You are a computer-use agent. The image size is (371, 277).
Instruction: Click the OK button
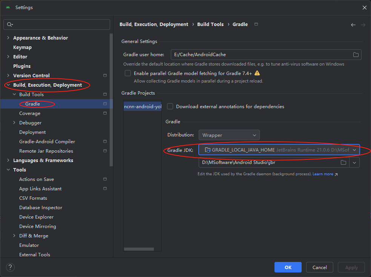click(288, 267)
